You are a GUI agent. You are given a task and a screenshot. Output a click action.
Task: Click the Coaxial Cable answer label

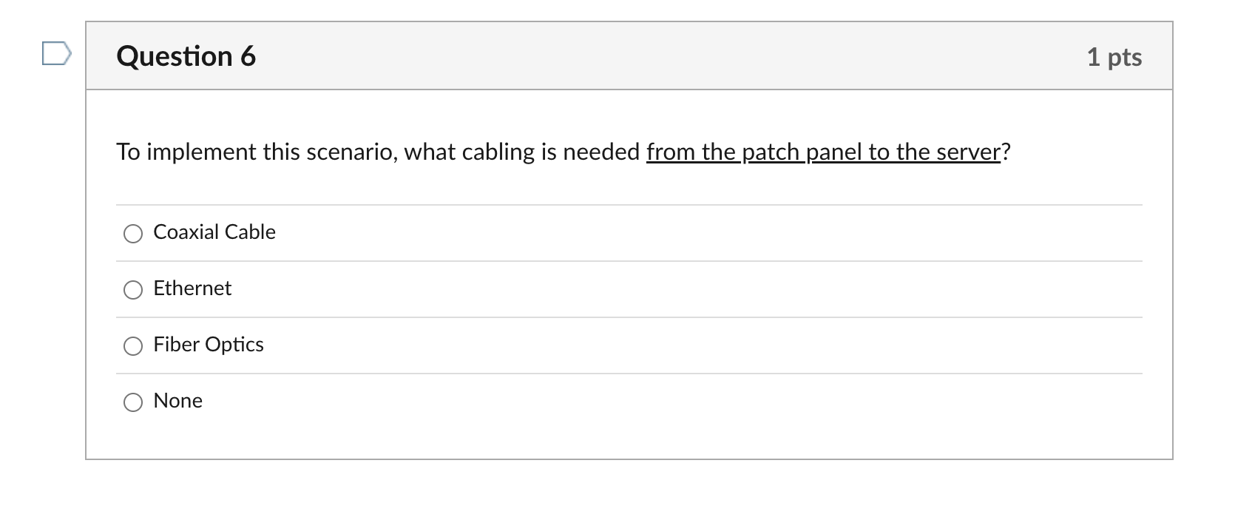pos(214,232)
